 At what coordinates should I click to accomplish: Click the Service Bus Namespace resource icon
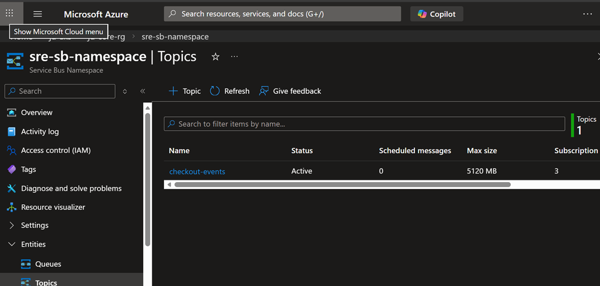click(15, 61)
